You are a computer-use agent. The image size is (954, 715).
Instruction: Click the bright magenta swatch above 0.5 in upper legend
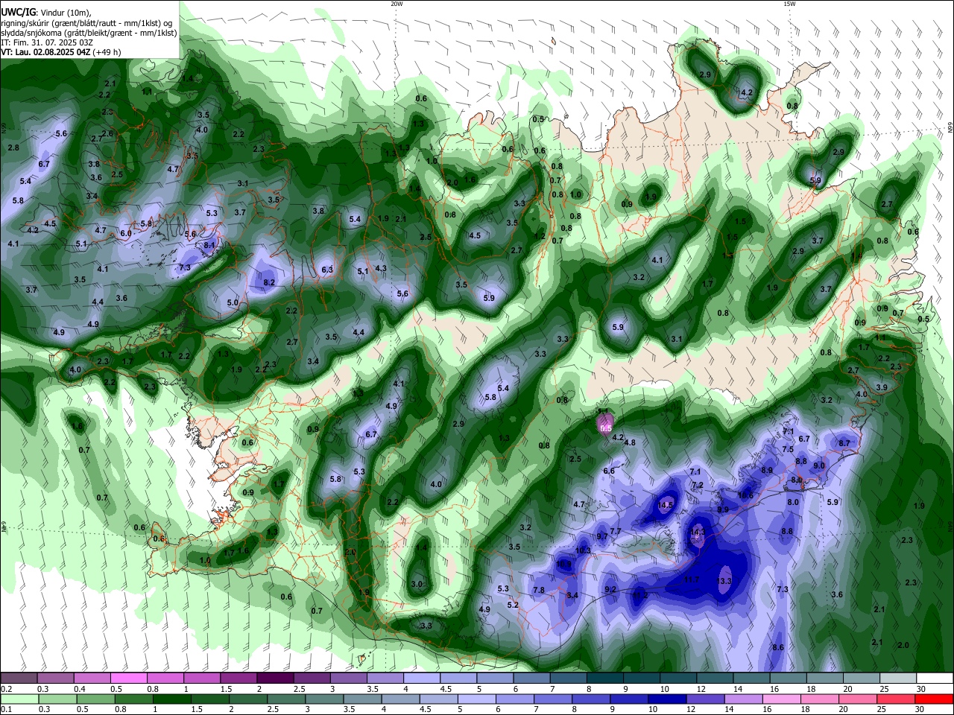tap(129, 679)
